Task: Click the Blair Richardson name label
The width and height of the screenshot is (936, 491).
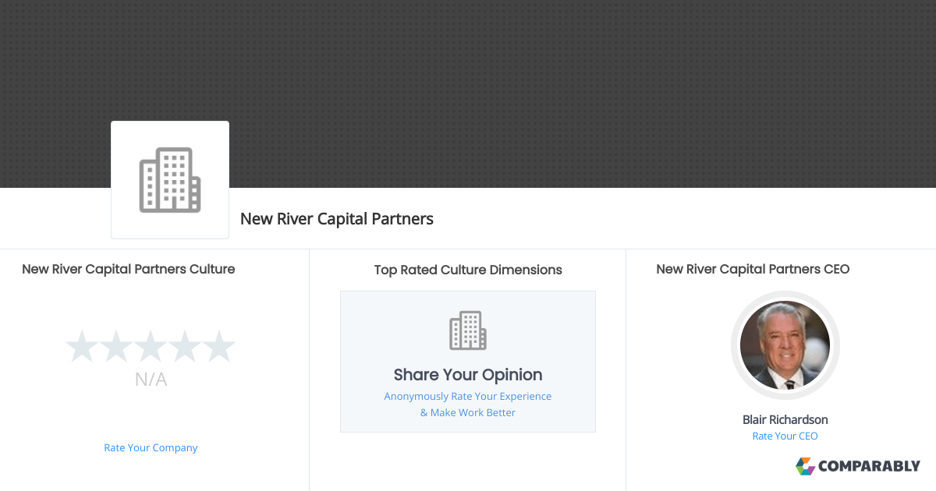Action: [x=785, y=419]
